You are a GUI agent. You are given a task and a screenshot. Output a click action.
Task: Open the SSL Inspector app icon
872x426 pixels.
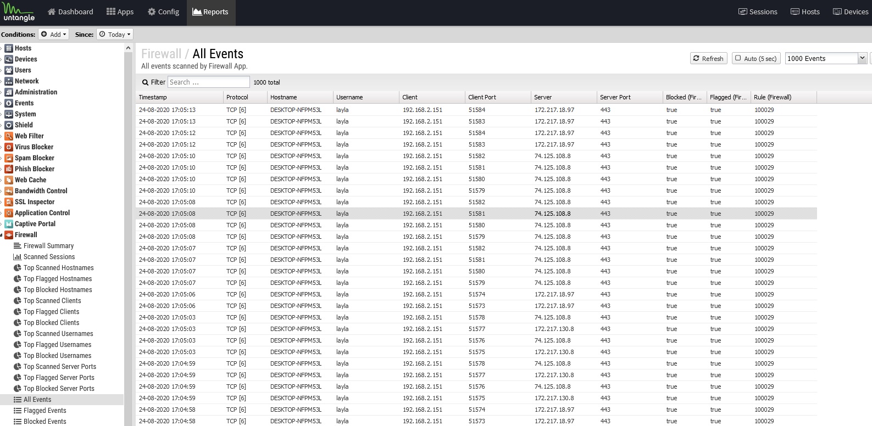(9, 202)
